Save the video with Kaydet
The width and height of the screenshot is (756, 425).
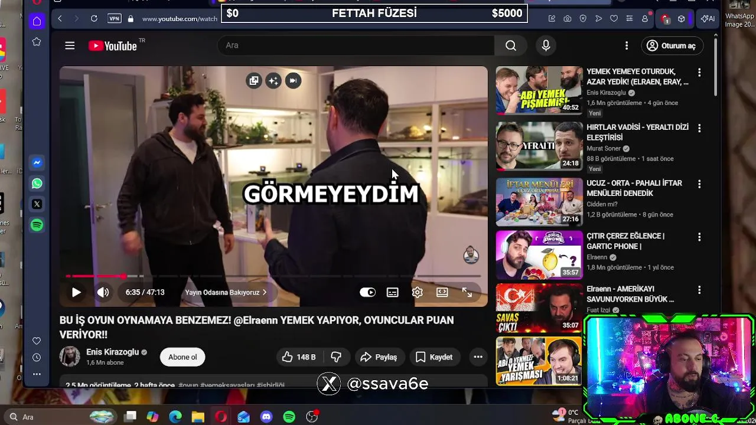(x=434, y=357)
